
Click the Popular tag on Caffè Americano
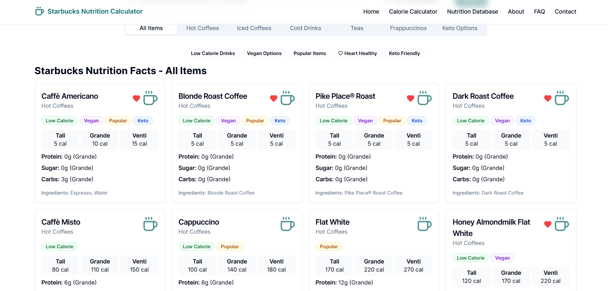(x=118, y=121)
